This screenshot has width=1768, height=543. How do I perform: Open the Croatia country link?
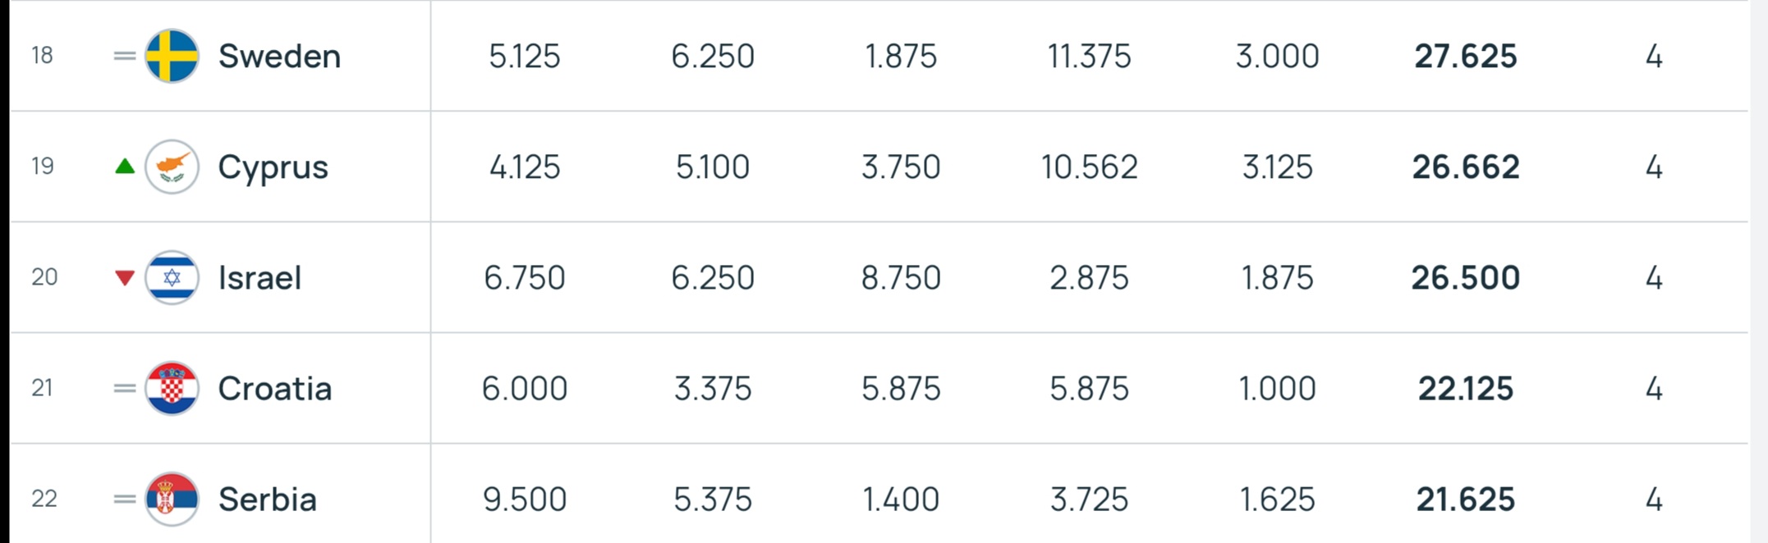click(274, 388)
